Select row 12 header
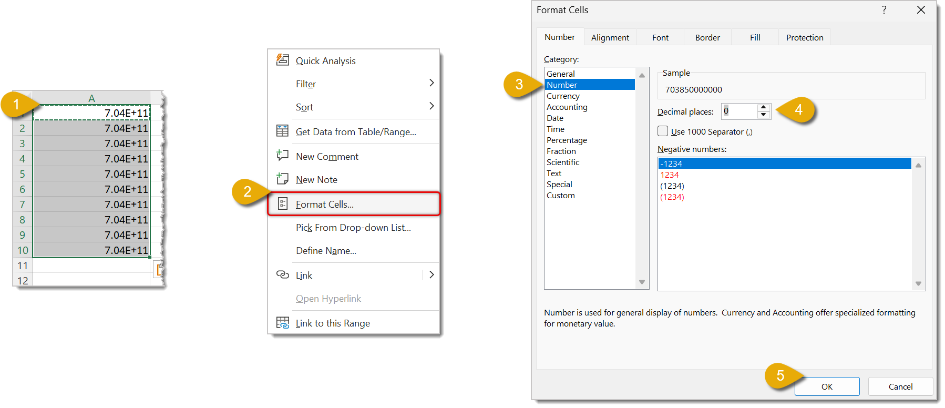The image size is (945, 408). click(x=23, y=280)
